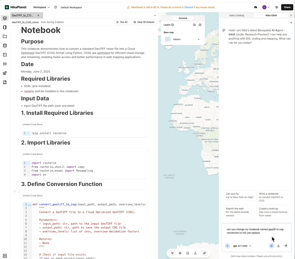The width and height of the screenshot is (295, 259).
Task: Click the add-cell plus icon beside code block
Action: 15,191
